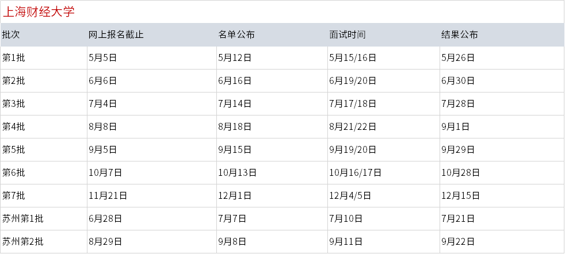The width and height of the screenshot is (565, 254).
Task: Select the 12月15日 result cell
Action: (460, 196)
